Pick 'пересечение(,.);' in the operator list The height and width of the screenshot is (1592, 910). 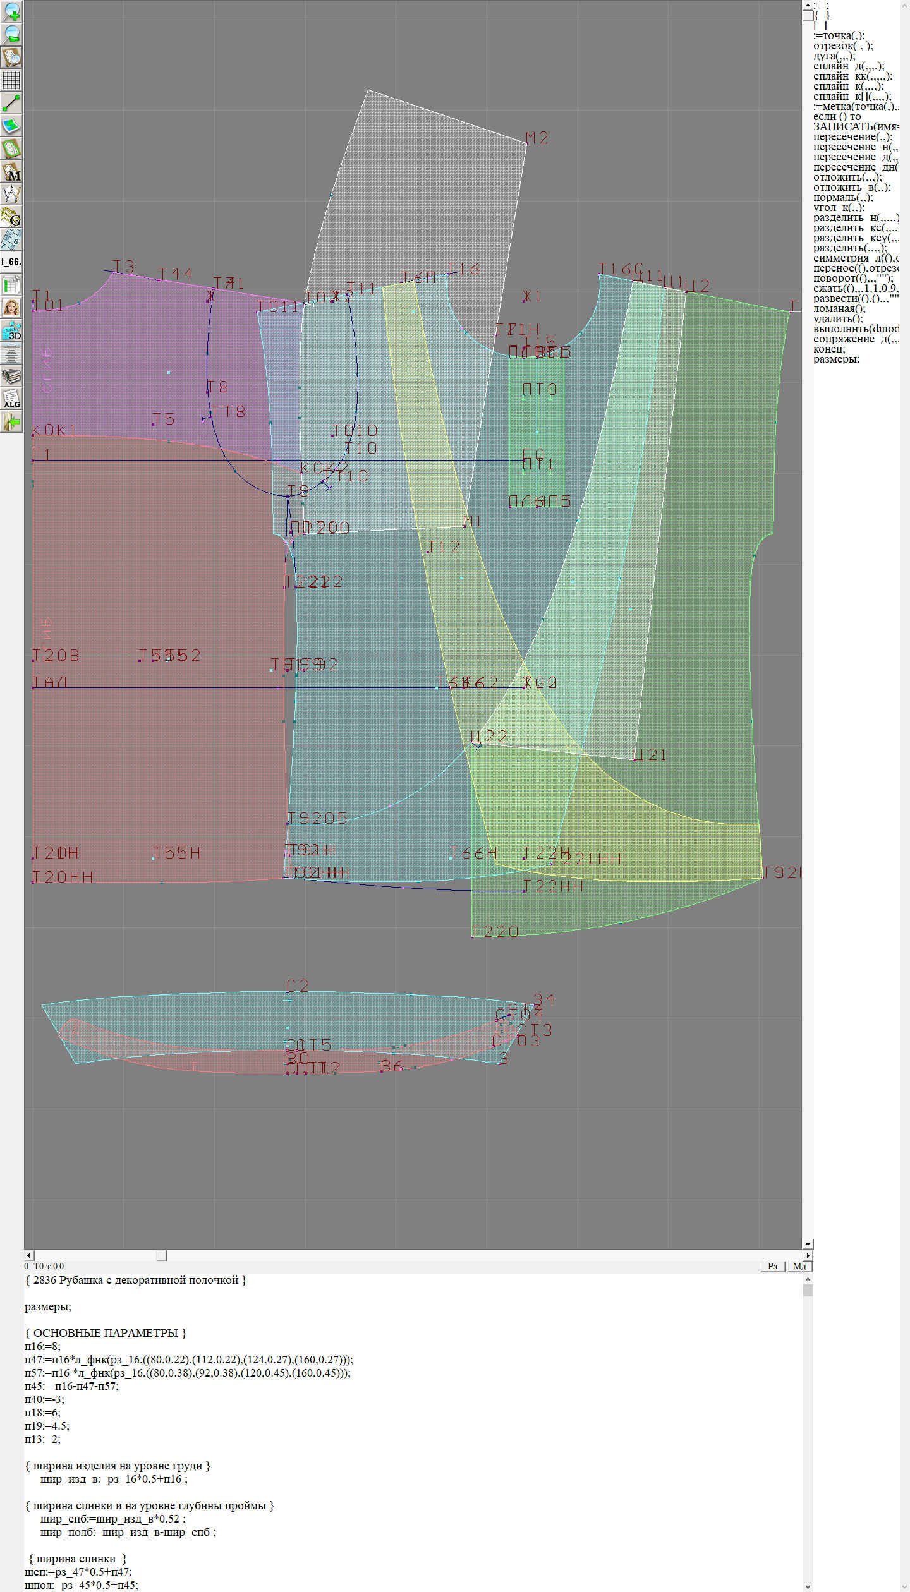[852, 137]
